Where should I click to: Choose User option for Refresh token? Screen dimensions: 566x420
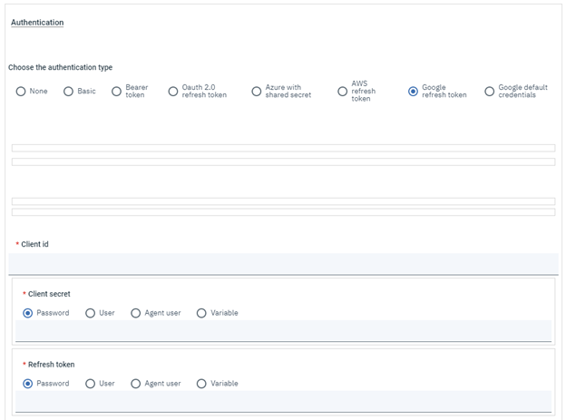(x=91, y=384)
